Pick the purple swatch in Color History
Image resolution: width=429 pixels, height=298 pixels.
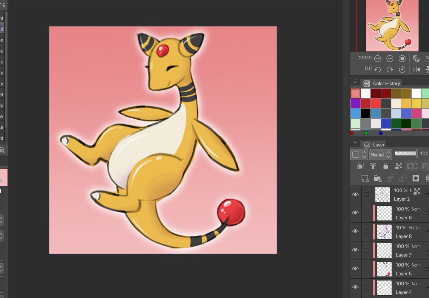tap(355, 104)
